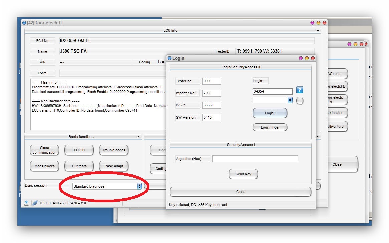Viewport: 389px width, 243px height.
Task: Click the wide Close button in Login dialog
Action: pyautogui.click(x=241, y=192)
